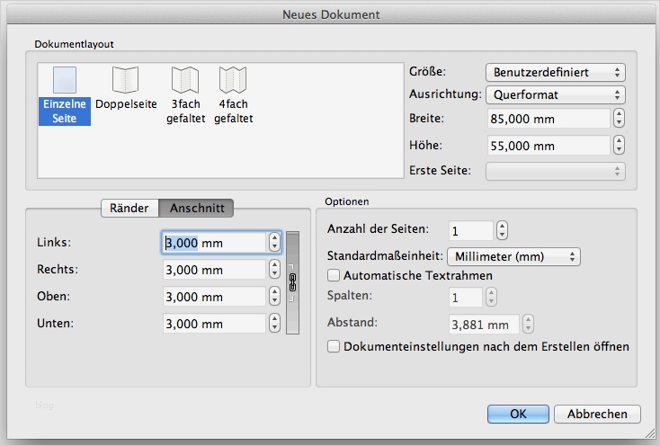
Task: Click the Oben stepper arrows
Action: pyautogui.click(x=274, y=297)
